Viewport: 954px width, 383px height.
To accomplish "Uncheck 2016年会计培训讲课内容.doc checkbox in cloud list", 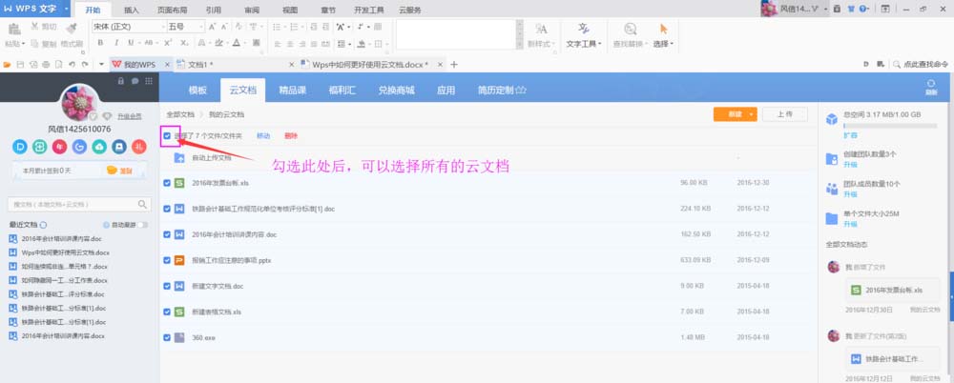I will click(167, 234).
